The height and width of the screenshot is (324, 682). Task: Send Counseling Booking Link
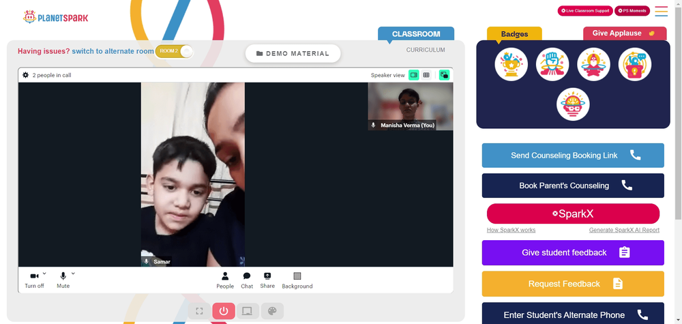(x=573, y=156)
